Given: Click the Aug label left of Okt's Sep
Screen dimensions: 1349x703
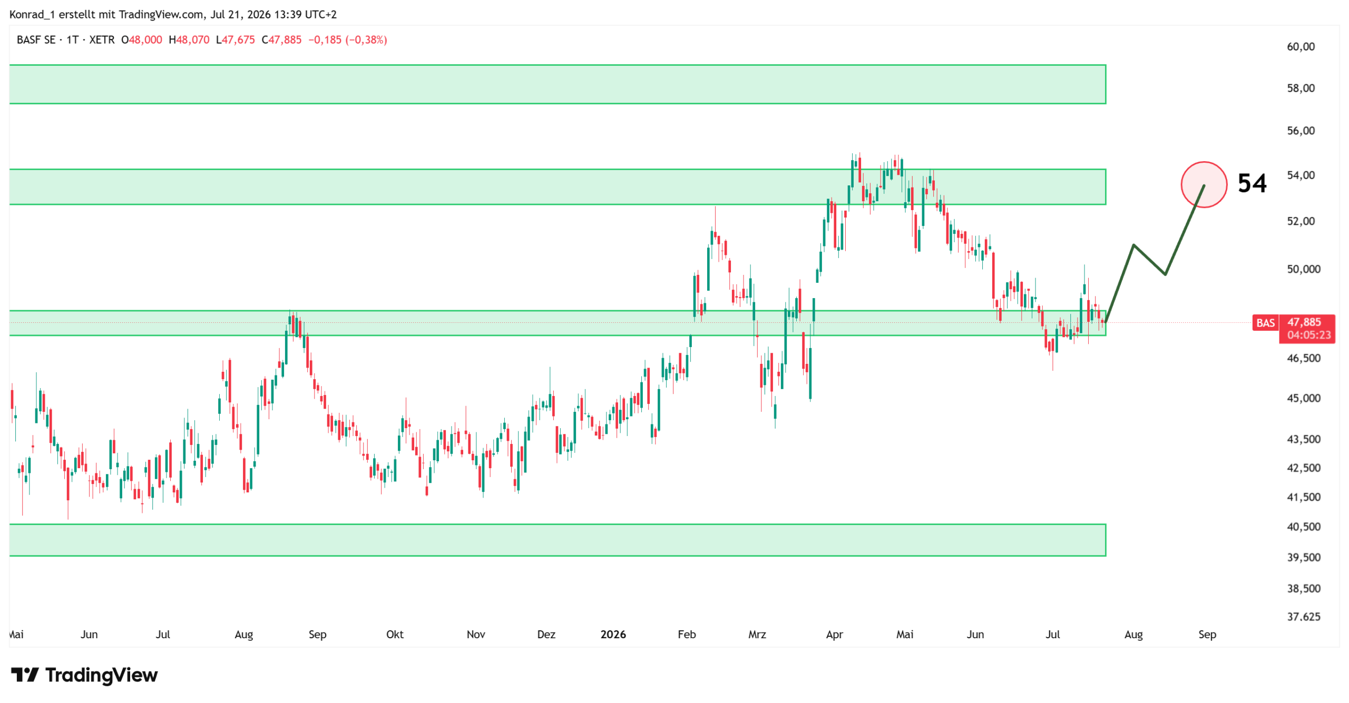Looking at the screenshot, I should 243,635.
